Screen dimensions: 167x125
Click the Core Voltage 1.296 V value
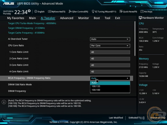pos(156,41)
